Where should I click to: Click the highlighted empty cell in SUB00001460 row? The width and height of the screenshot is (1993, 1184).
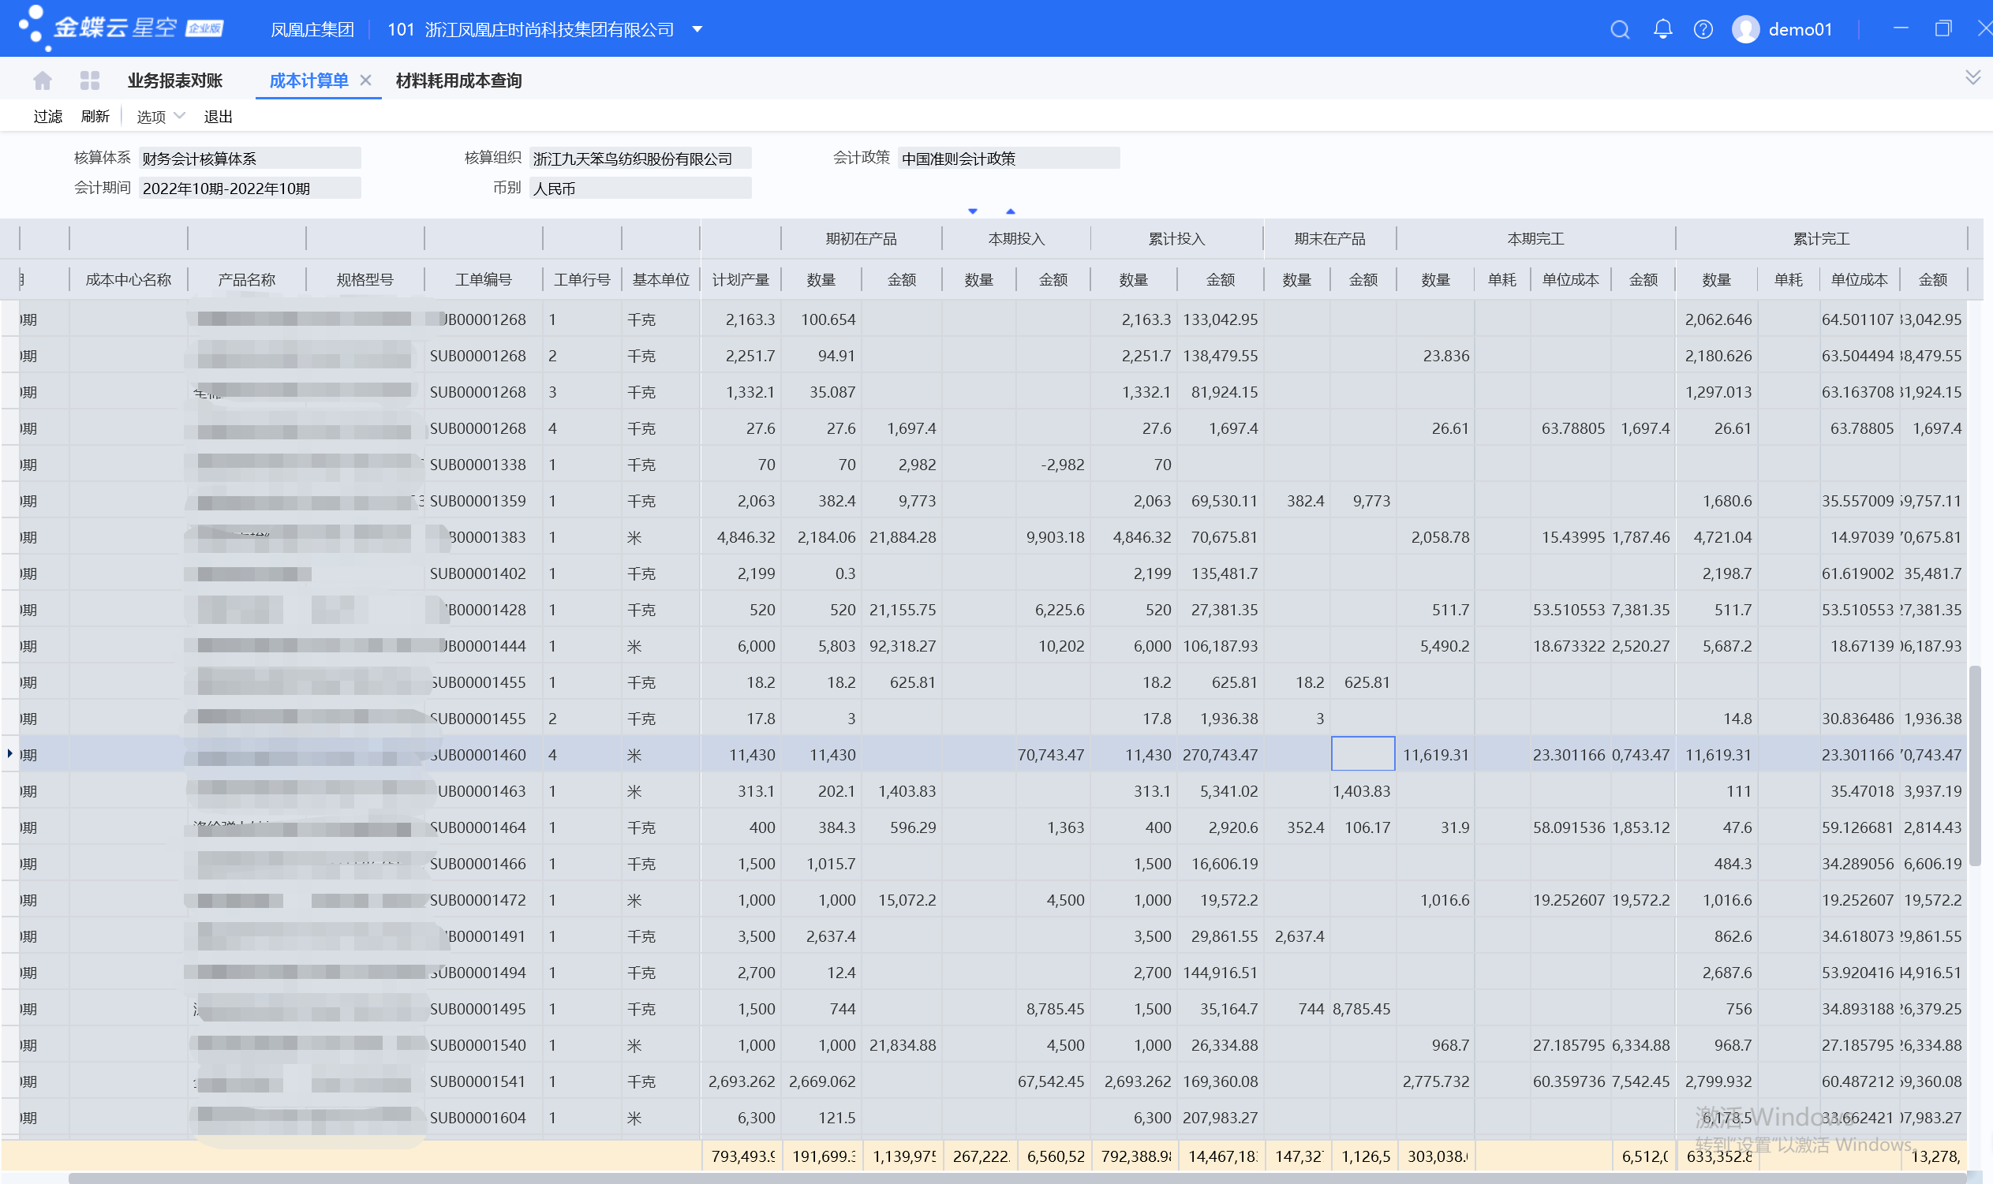[1363, 754]
